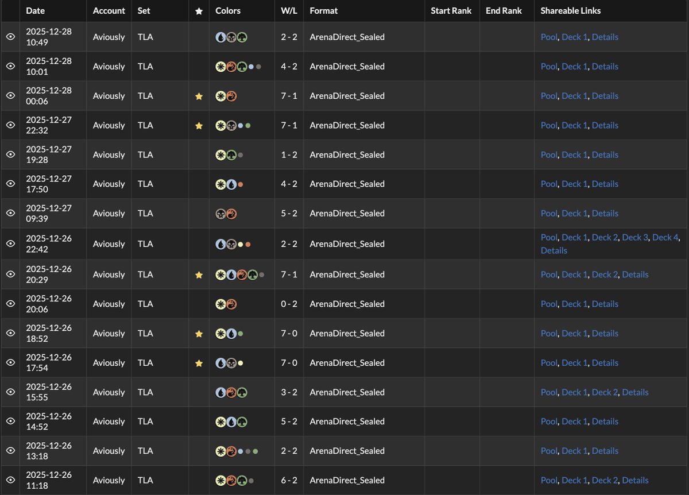Screen dimensions: 689x495
Task: Click eye icon for 2025-12-26 20:06 row
Action: coord(10,304)
